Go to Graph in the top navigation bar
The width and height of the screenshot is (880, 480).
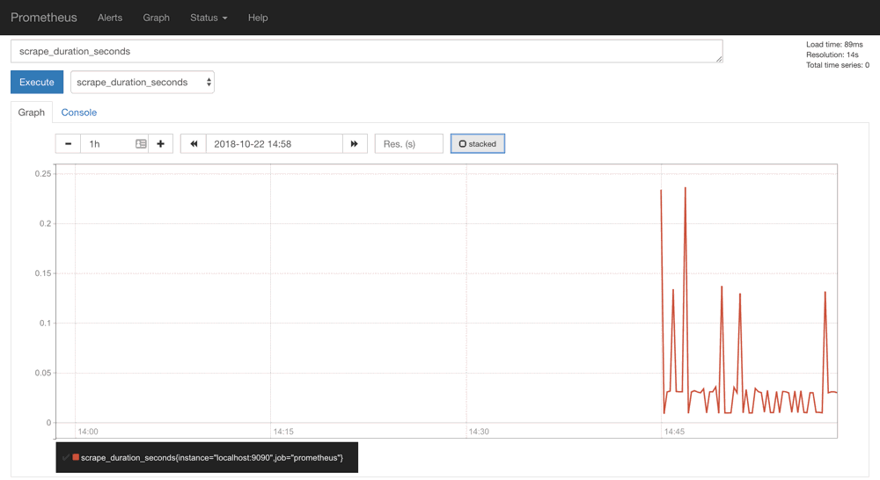(157, 18)
